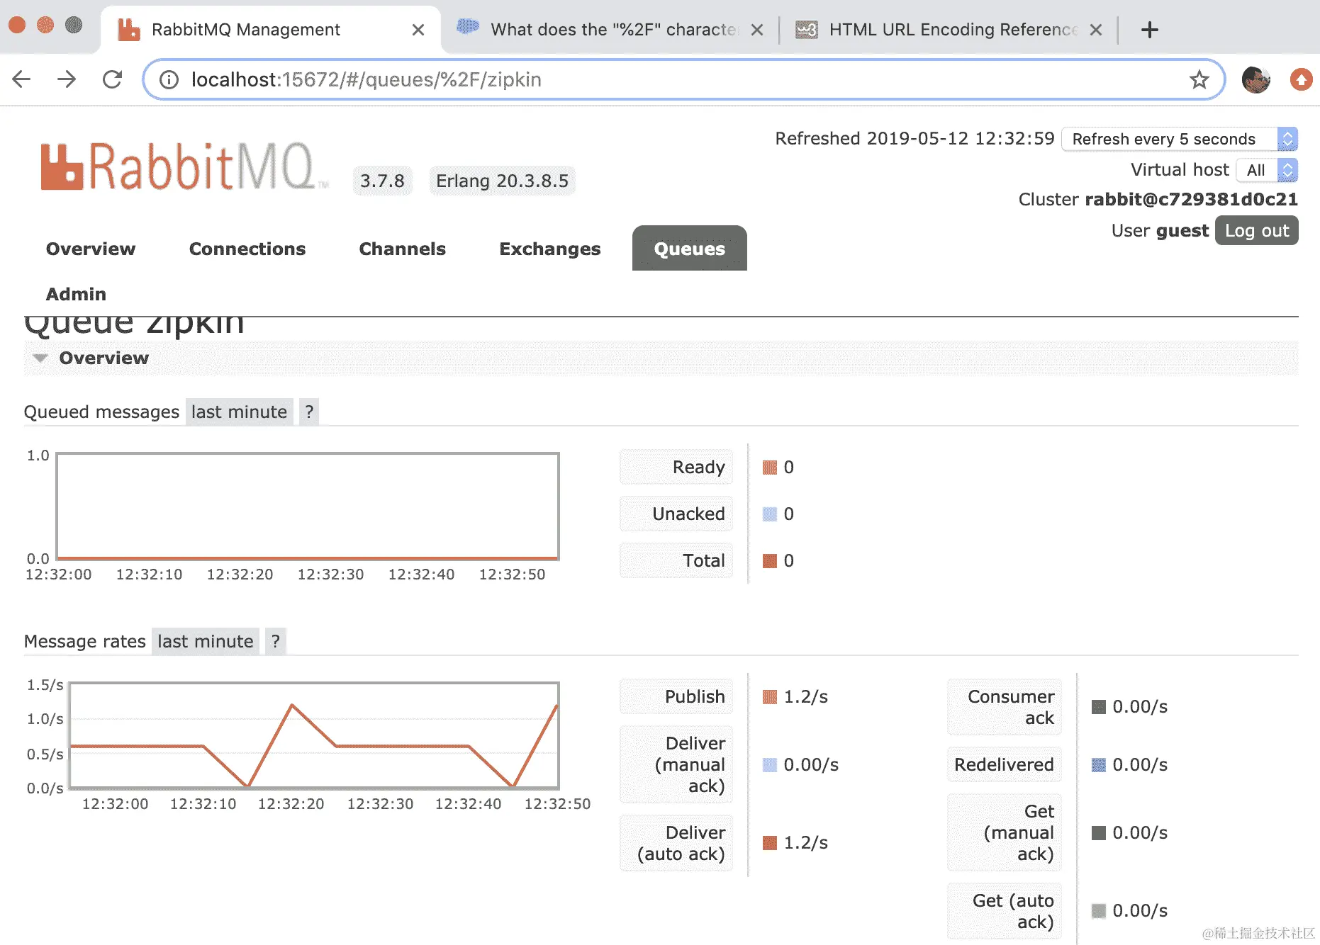Image resolution: width=1320 pixels, height=945 pixels.
Task: Select the RabbitMQ Management browser tab
Action: 271,30
